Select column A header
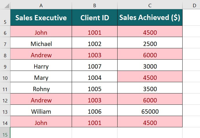The width and height of the screenshot is (200, 138). coord(41,5)
